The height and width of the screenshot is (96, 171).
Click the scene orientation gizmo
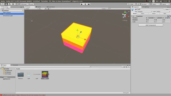tap(125, 14)
